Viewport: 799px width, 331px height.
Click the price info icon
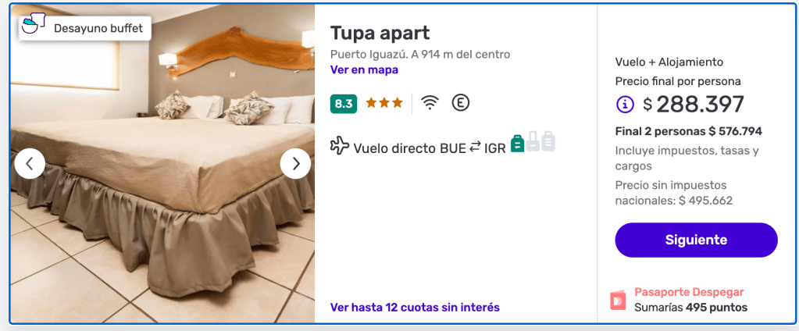tap(626, 105)
